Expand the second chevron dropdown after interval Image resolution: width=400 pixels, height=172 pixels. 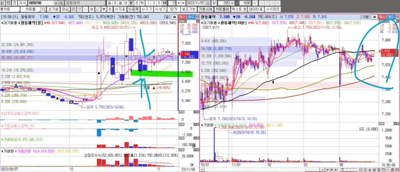pos(183,3)
